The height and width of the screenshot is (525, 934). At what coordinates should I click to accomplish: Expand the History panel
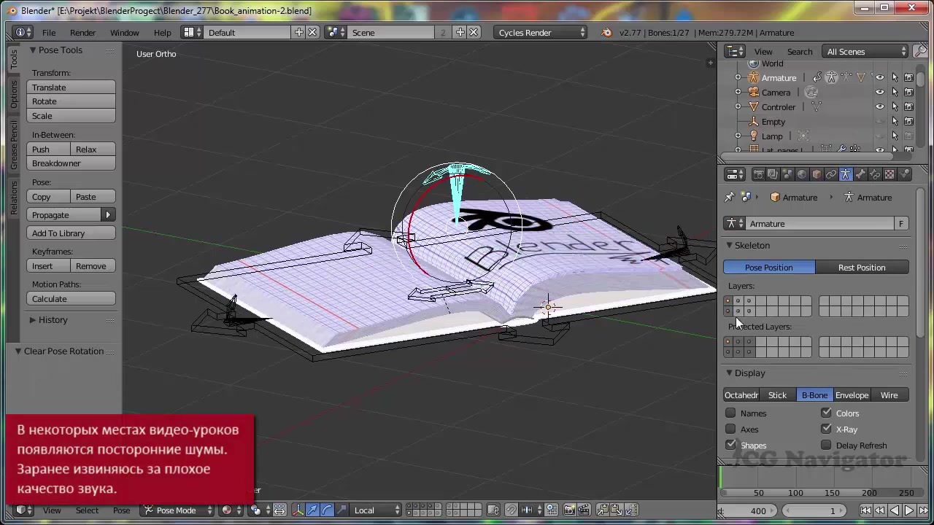coord(32,319)
